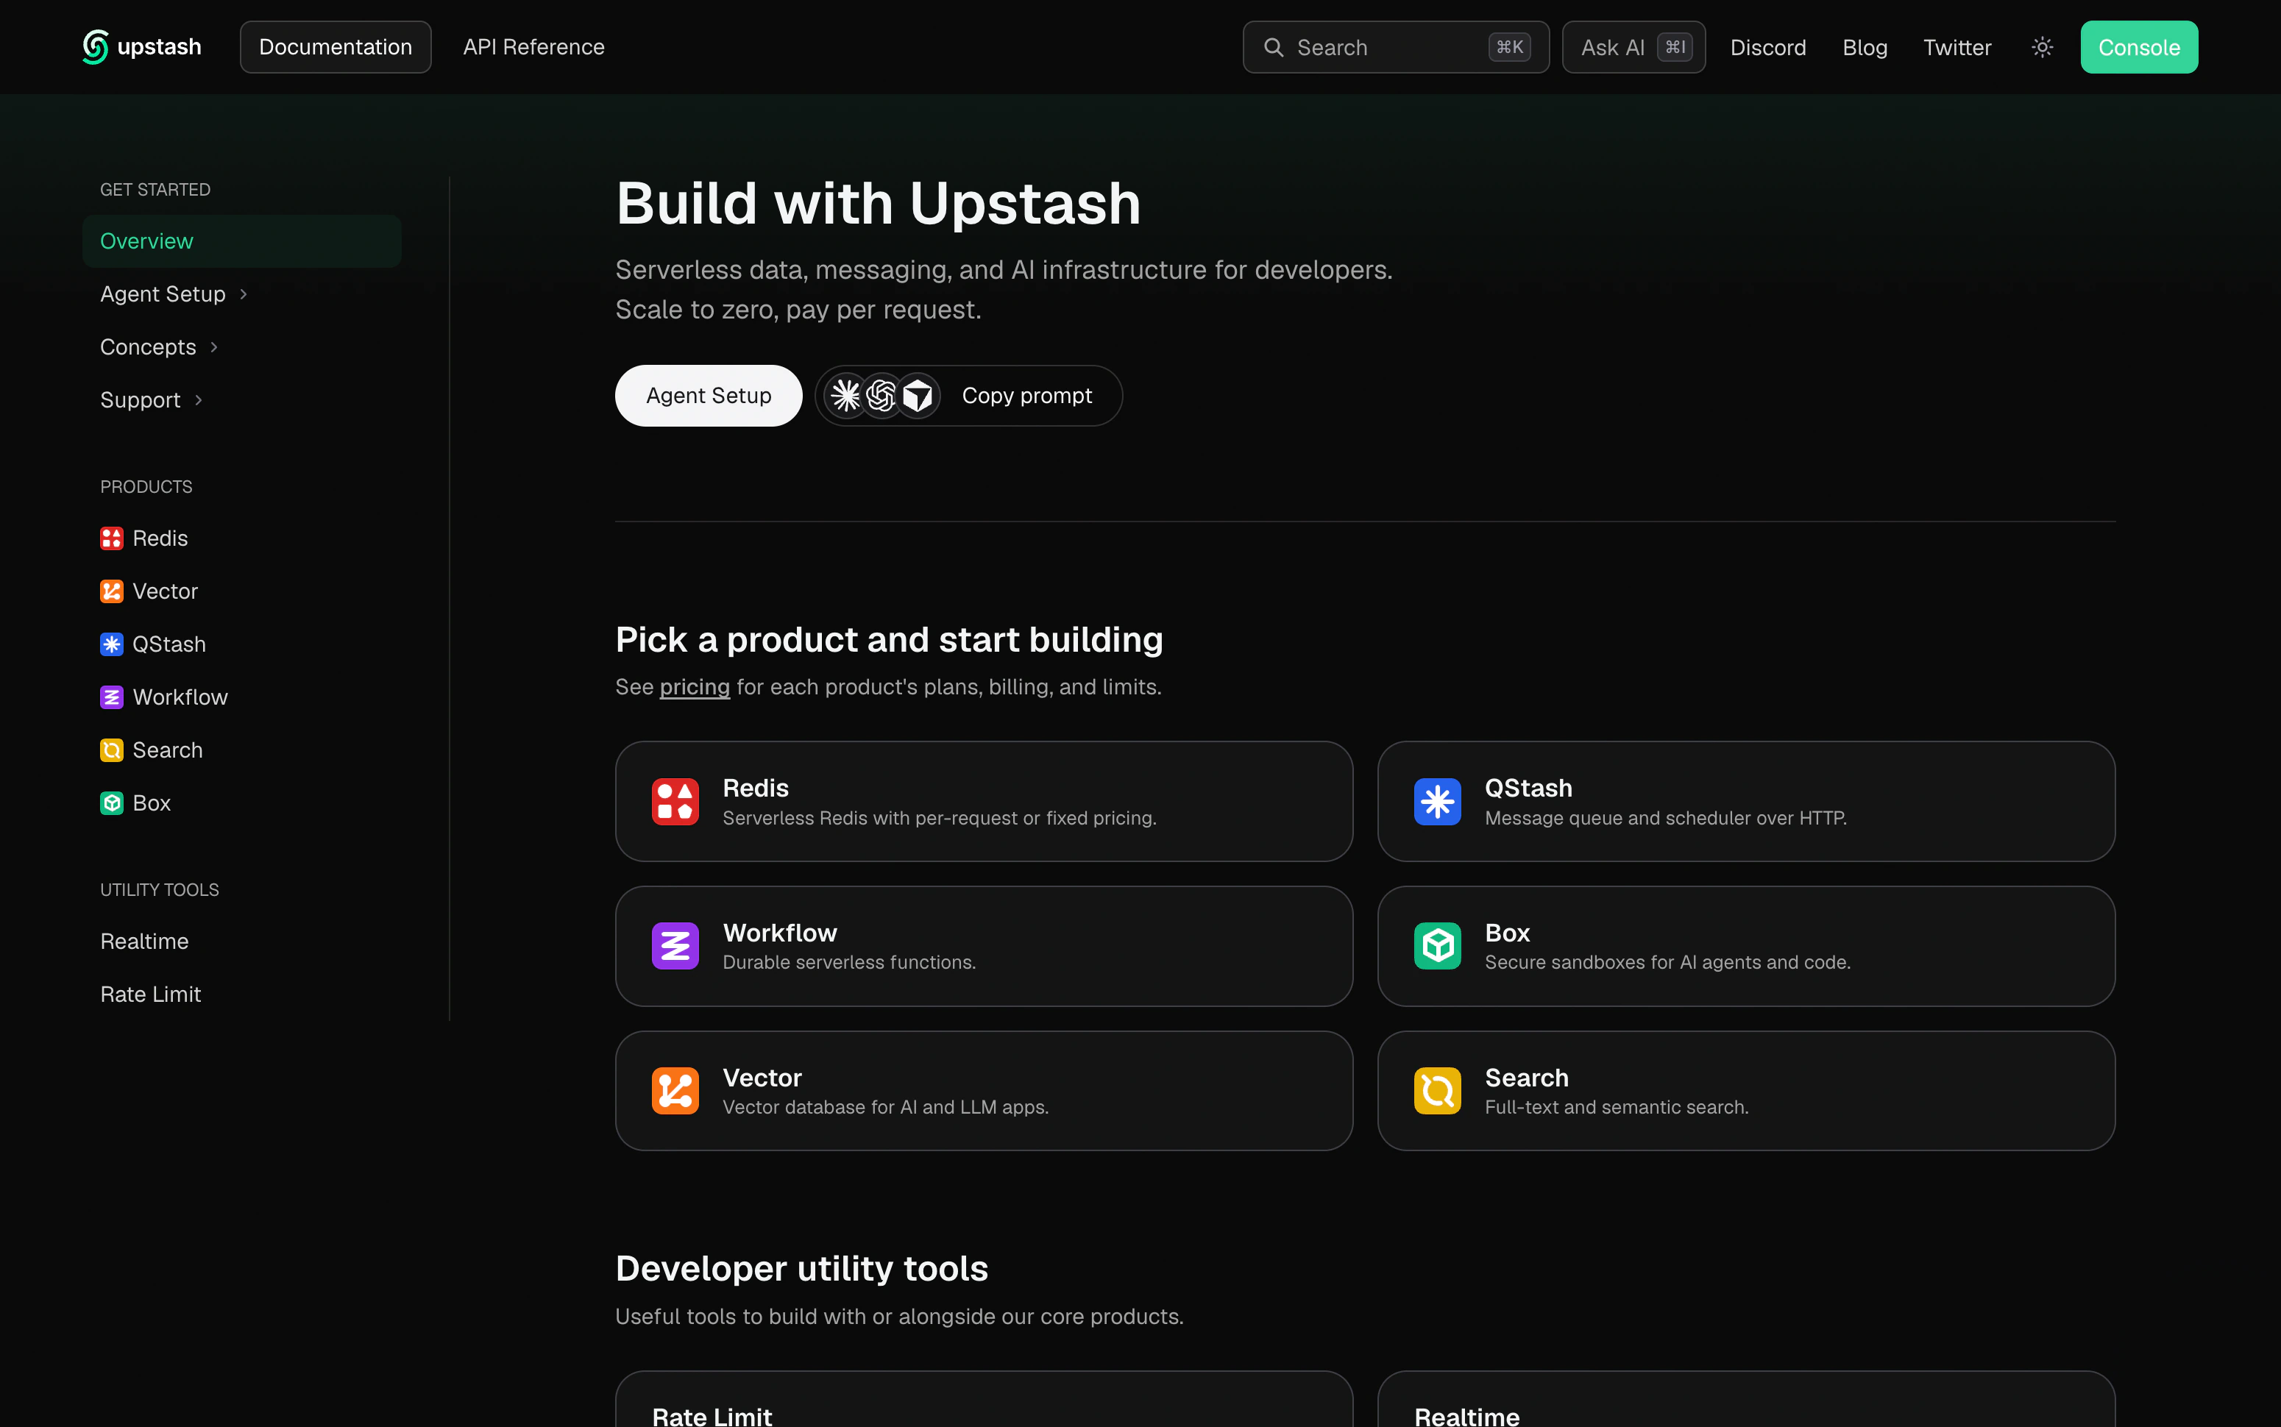
Task: Open Rate Limit in the Utility Tools sidebar
Action: pyautogui.click(x=150, y=994)
